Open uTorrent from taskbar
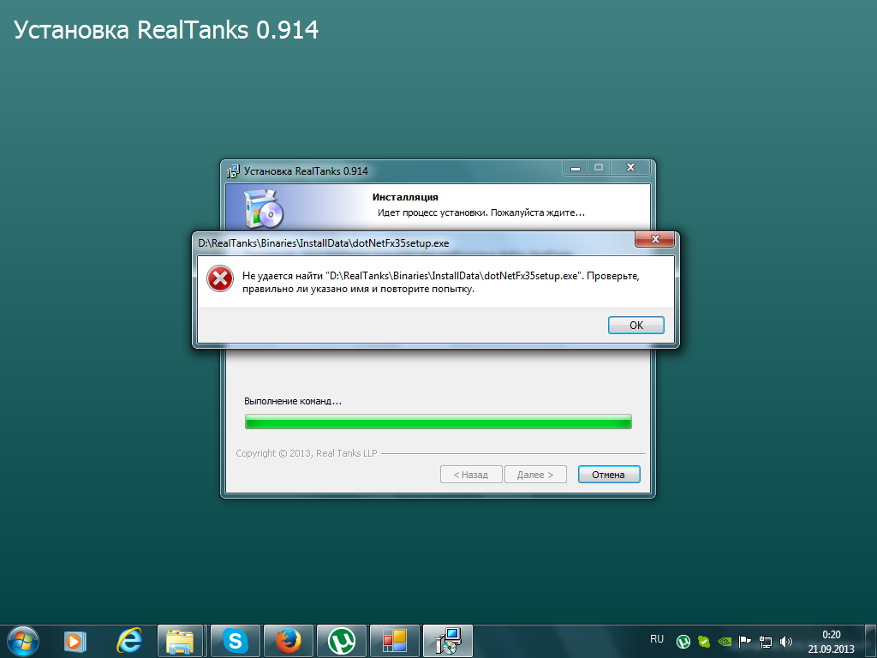 [x=342, y=641]
